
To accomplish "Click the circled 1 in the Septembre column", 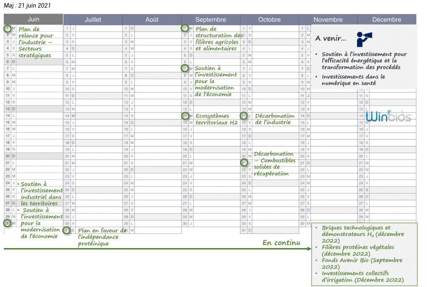I will 185,28.
